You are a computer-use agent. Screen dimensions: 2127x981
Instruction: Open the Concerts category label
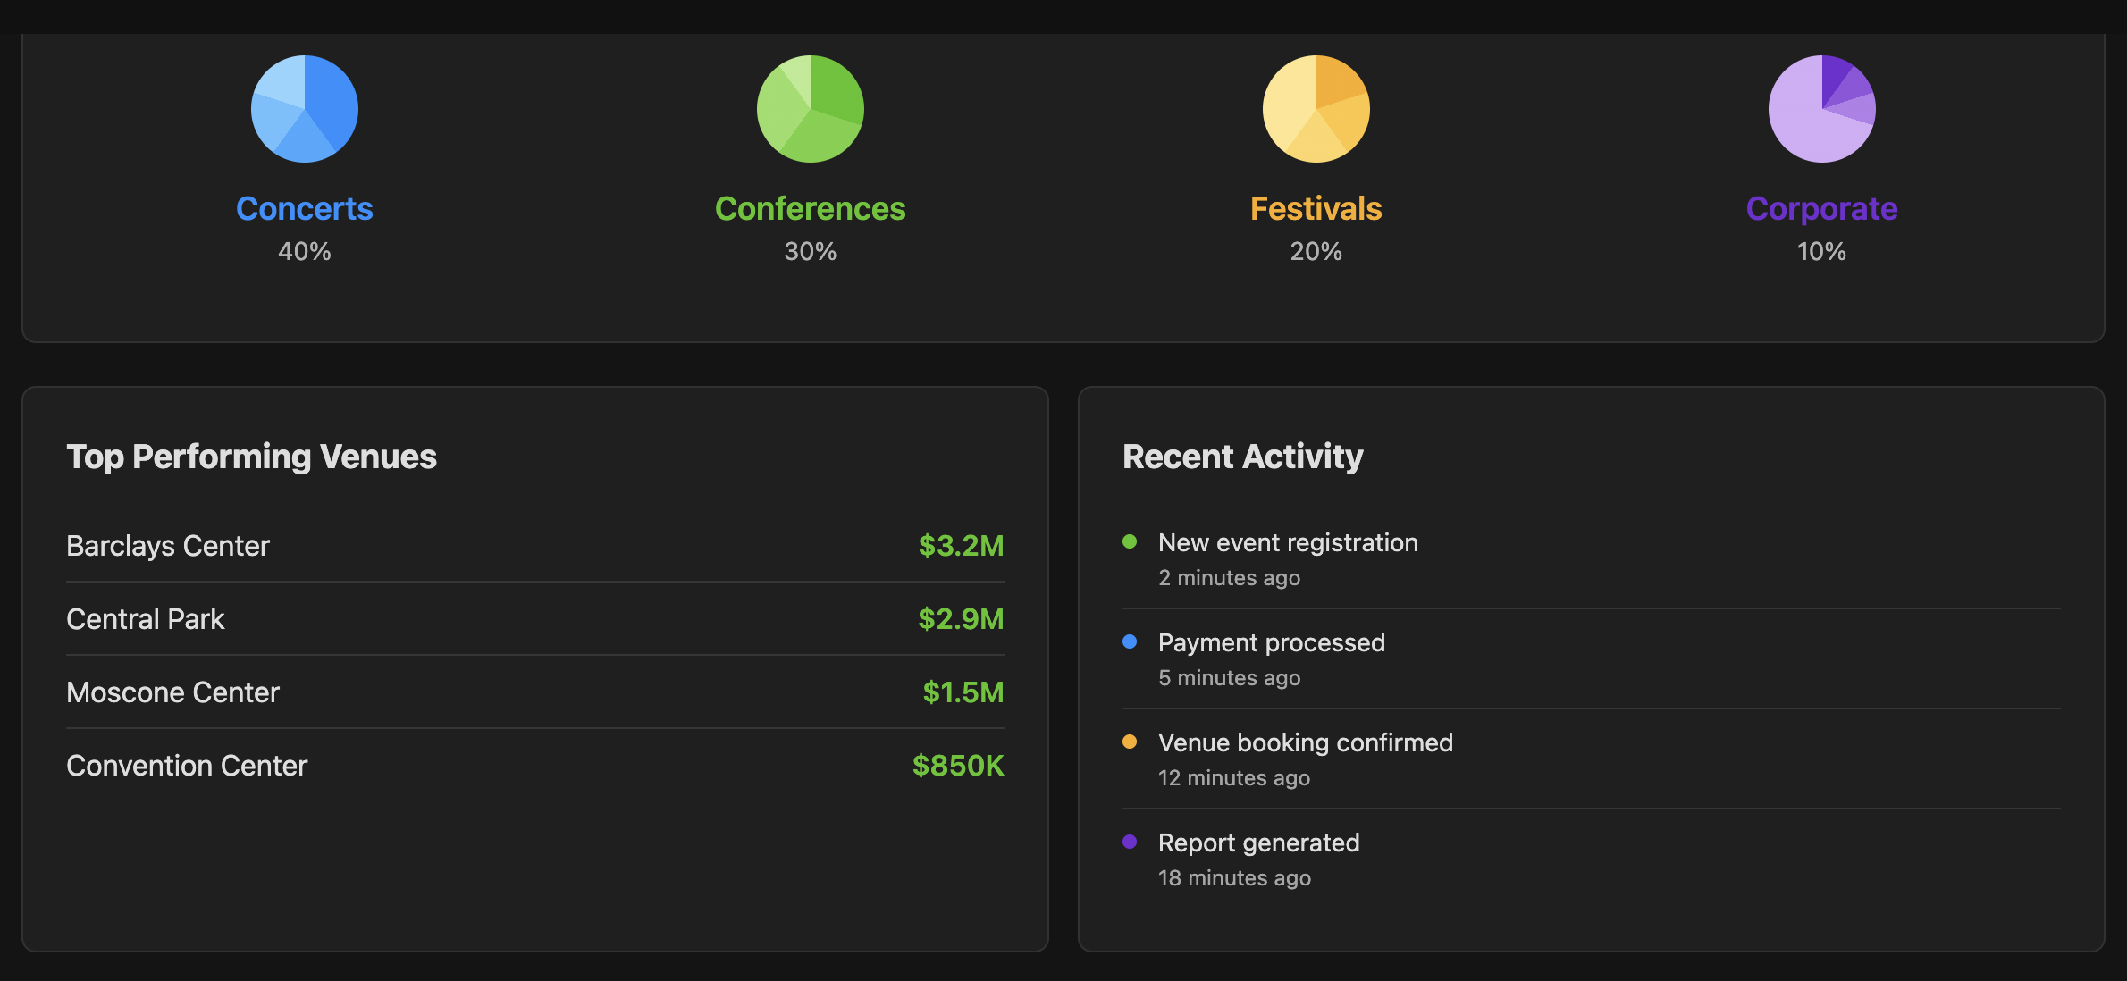pos(305,208)
